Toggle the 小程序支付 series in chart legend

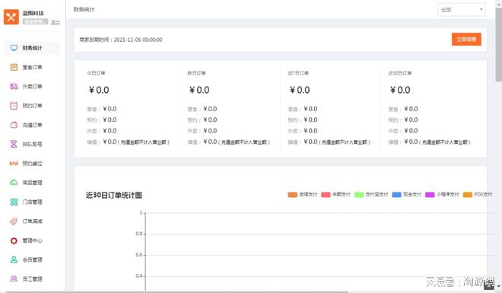[x=442, y=194]
